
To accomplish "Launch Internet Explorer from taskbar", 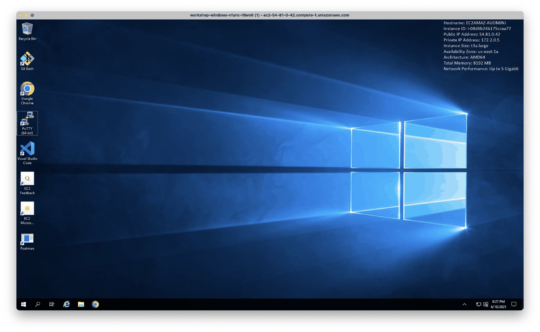I will (x=66, y=304).
